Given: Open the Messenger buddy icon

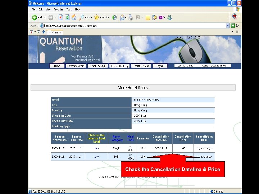Looking at the screenshot, I should click(169, 17).
